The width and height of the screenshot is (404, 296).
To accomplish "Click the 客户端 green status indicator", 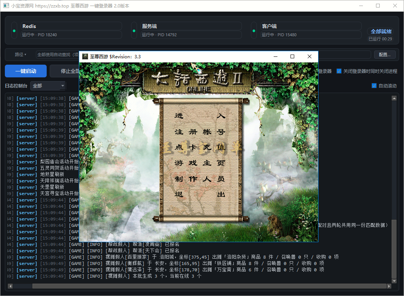I will click(x=254, y=31).
